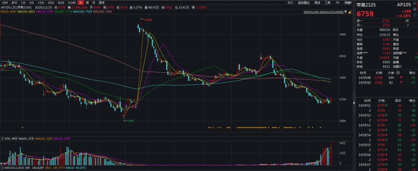
Task: Expand panel with left-side arrow handle
Action: coord(354,102)
